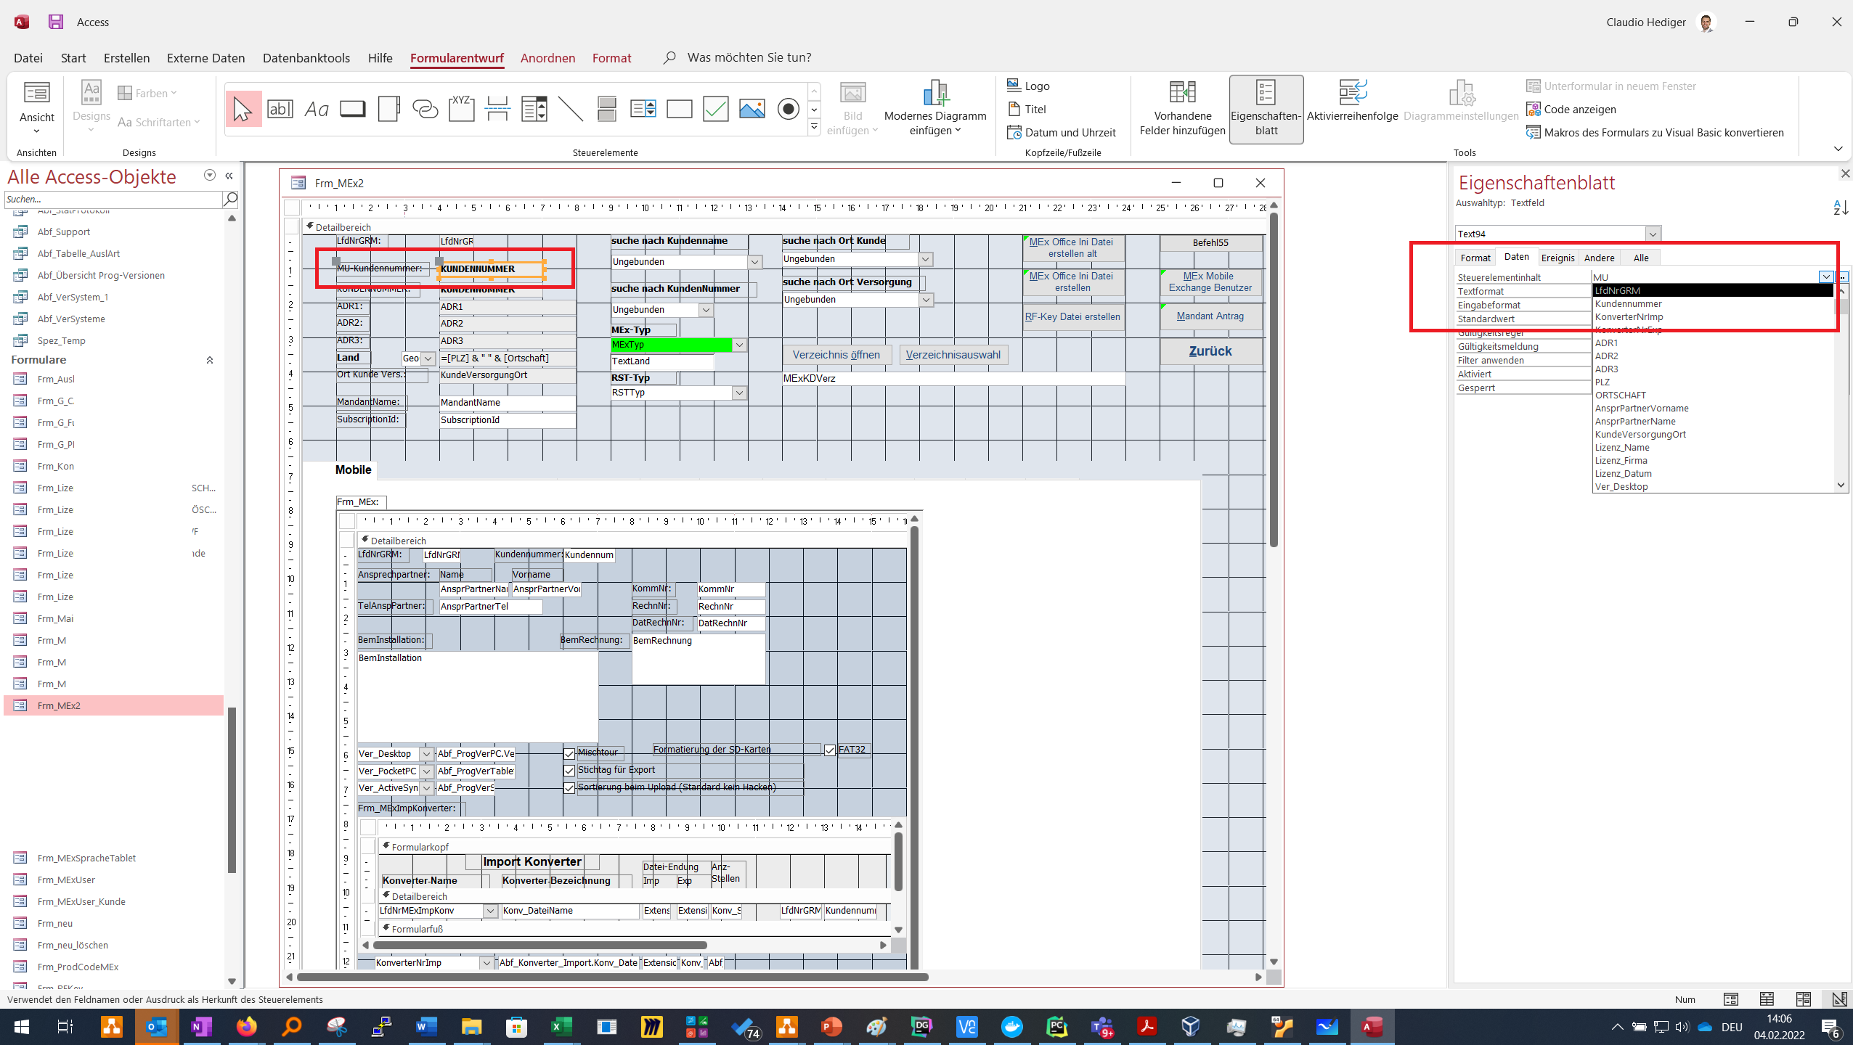Screen dimensions: 1853x1045
Task: Click the Verzeichnis öffnen button
Action: tap(836, 355)
